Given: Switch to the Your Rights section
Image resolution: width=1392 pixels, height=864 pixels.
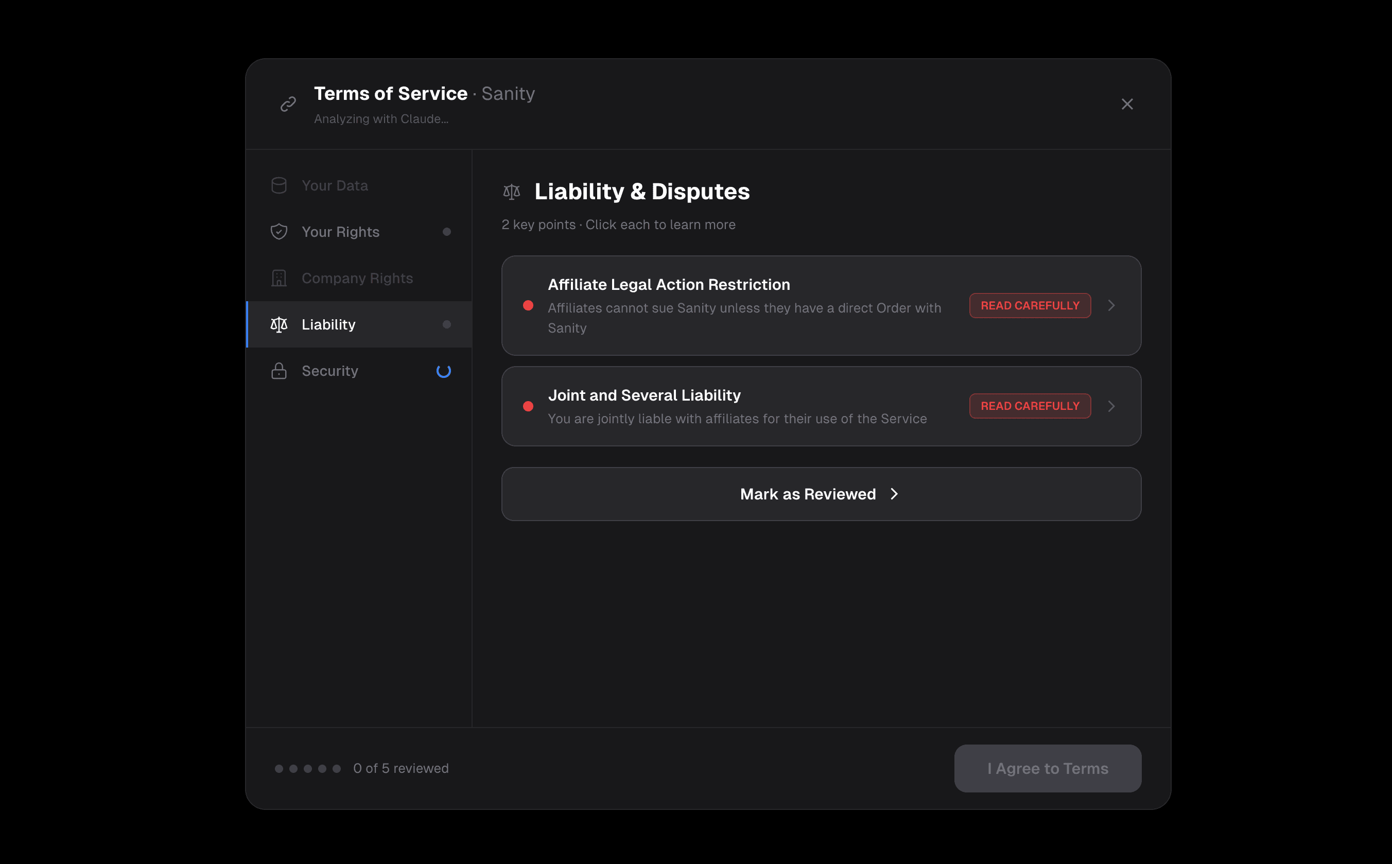Looking at the screenshot, I should pos(359,231).
